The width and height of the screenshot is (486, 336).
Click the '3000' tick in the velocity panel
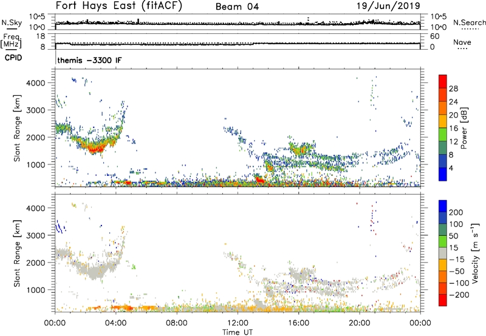click(35, 235)
